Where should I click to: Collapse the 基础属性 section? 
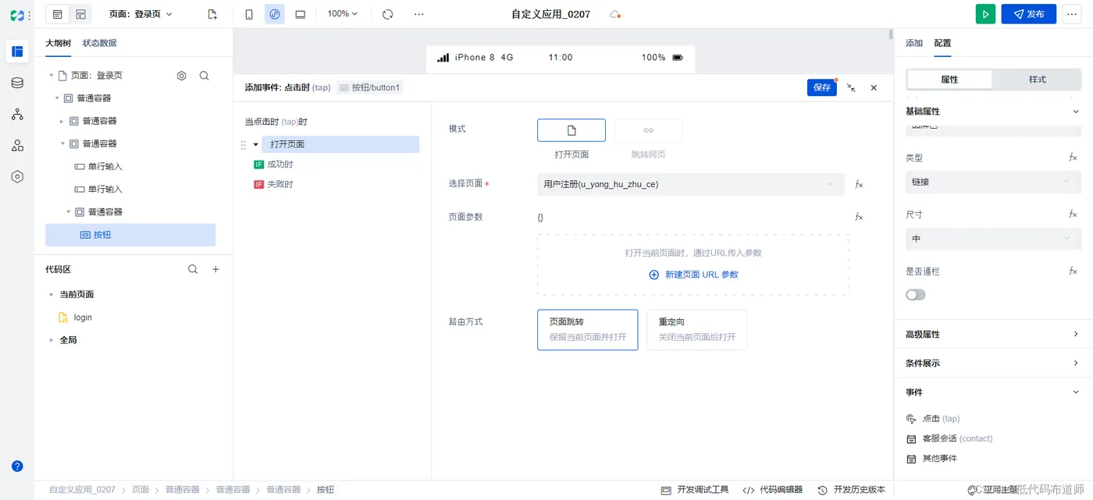point(1076,112)
